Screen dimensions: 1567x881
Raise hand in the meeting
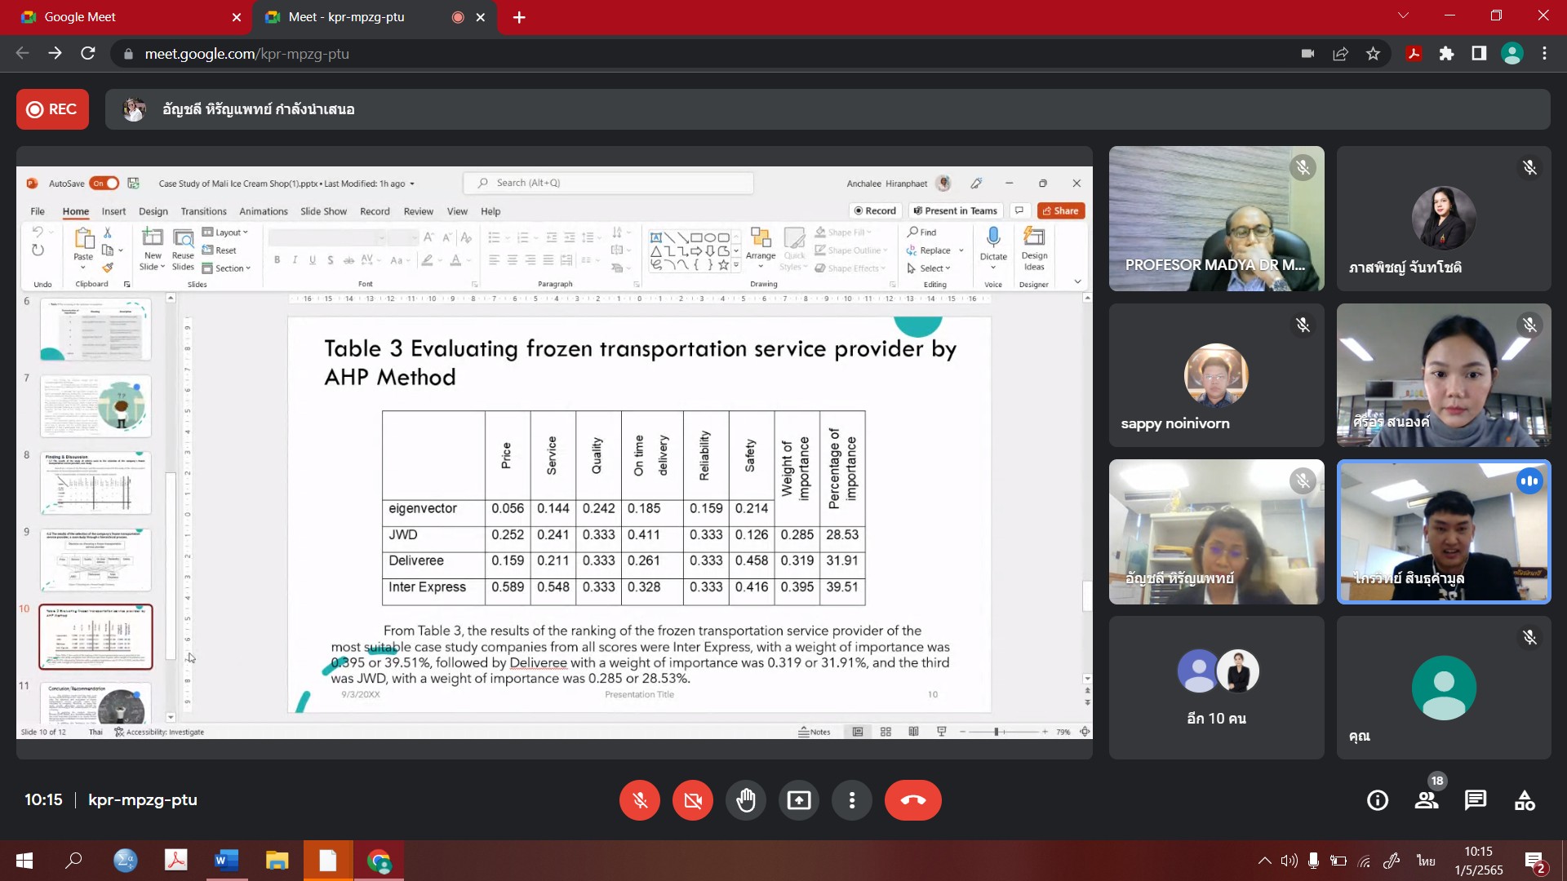coord(745,800)
